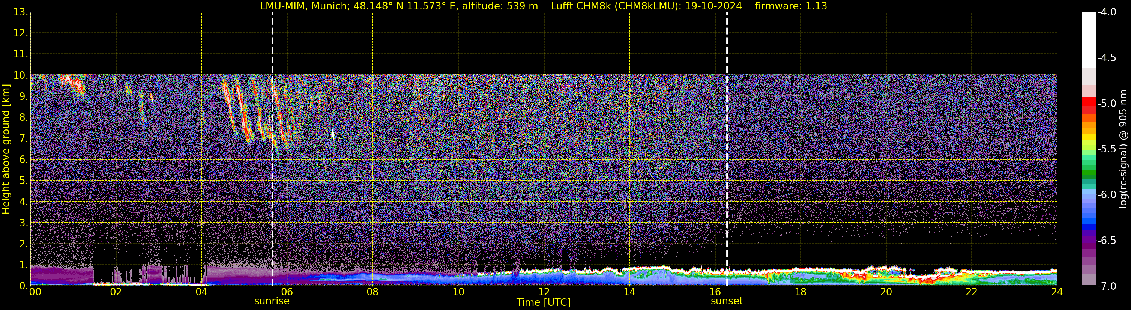1131x310 pixels.
Task: Click the white dashed sunrise line
Action: click(272, 149)
